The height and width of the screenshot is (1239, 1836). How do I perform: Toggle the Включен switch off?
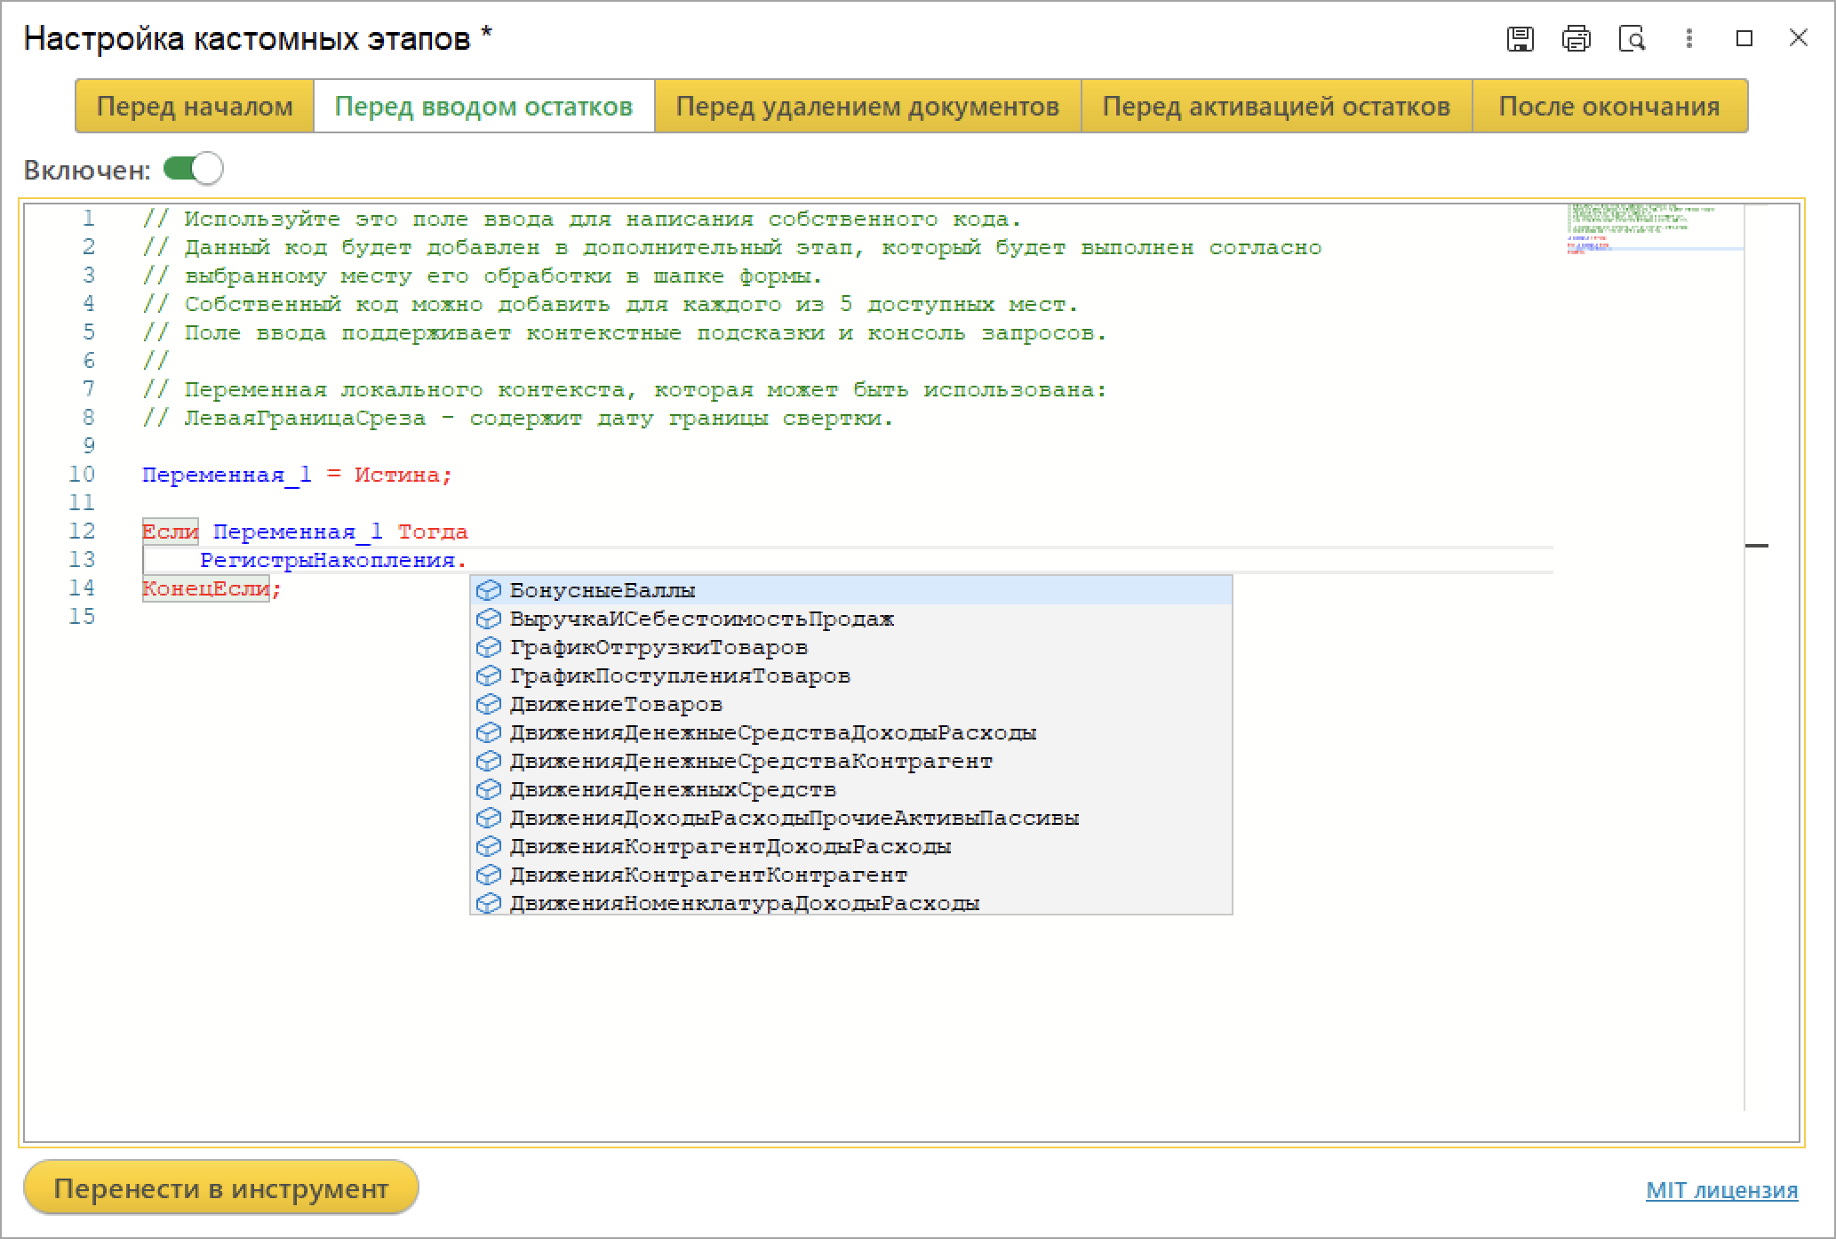[194, 169]
